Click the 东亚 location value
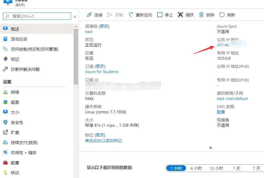This screenshot has width=264, height=178. click(89, 58)
